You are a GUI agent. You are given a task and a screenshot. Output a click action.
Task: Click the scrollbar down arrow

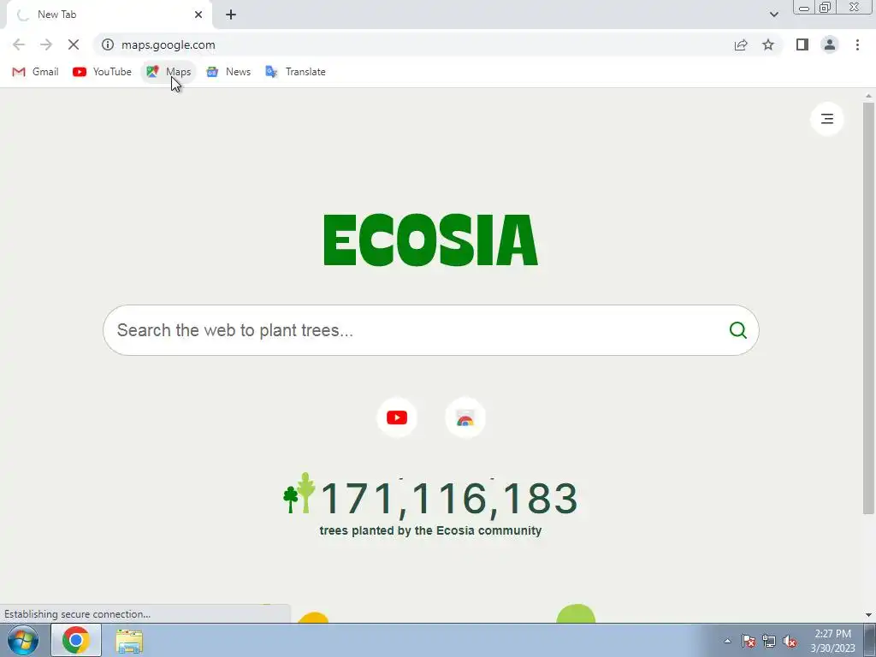pos(867,614)
